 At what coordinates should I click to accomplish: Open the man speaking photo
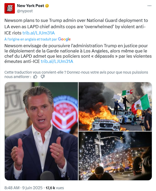click(41, 131)
